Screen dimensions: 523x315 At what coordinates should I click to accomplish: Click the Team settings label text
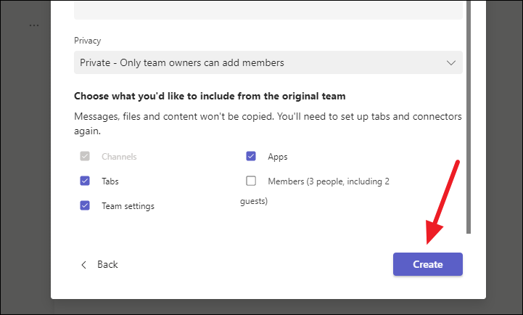(128, 206)
